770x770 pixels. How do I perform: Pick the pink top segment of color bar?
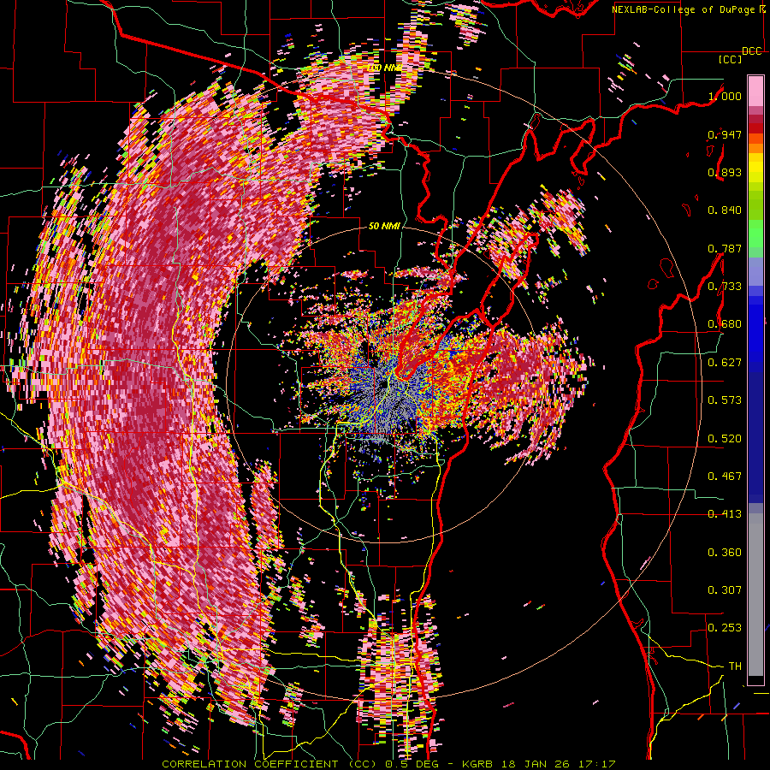755,91
